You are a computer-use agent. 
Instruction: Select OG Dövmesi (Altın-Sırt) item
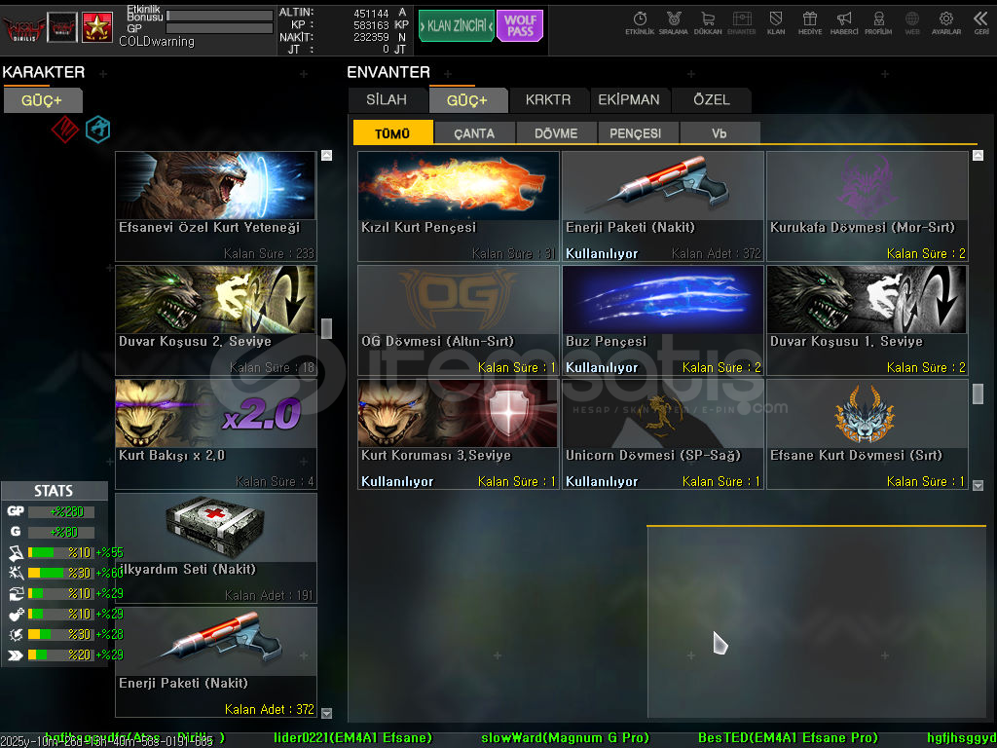click(458, 319)
